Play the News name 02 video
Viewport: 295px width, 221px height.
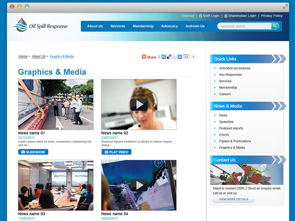click(139, 105)
